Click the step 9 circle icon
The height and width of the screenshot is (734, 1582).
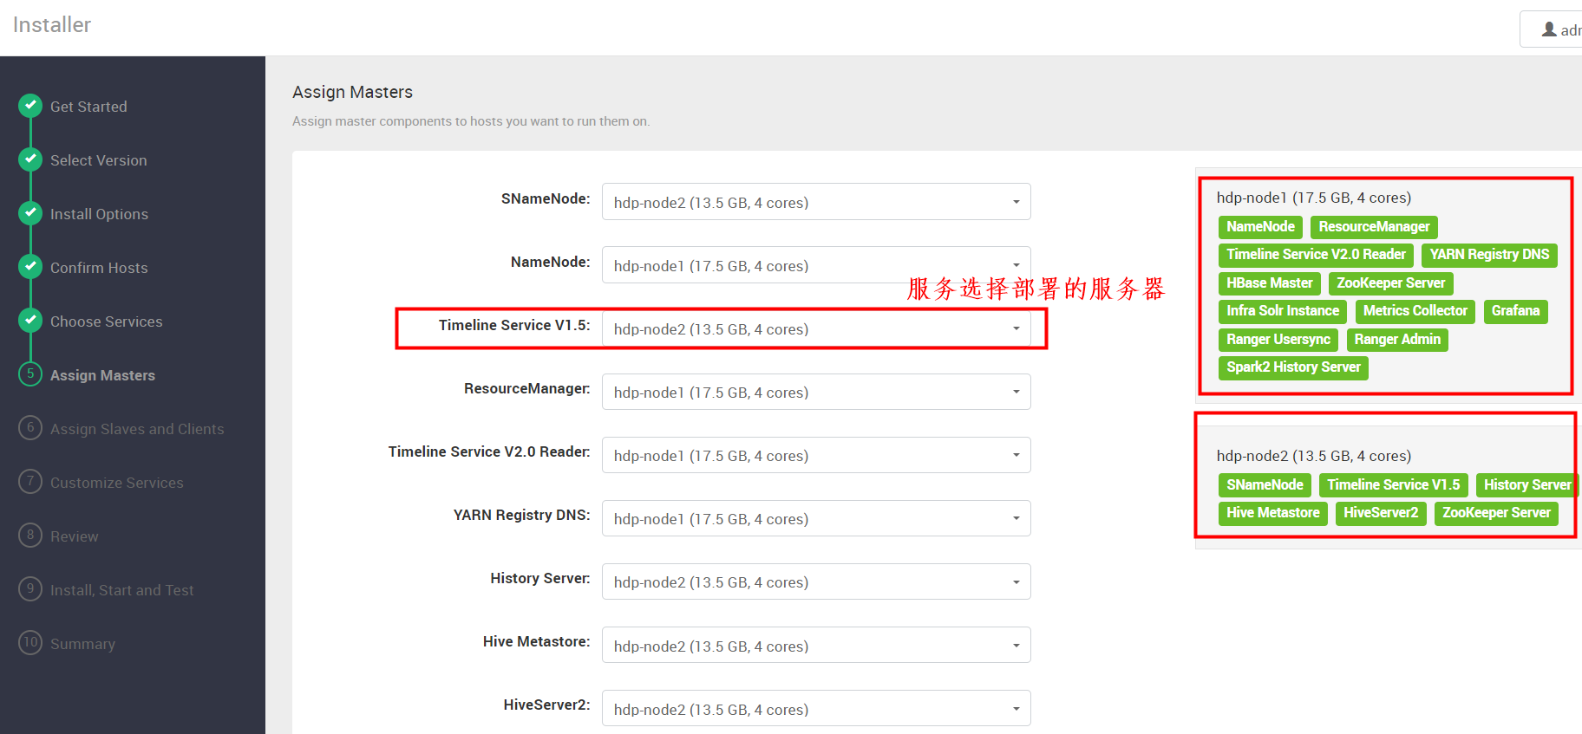30,588
